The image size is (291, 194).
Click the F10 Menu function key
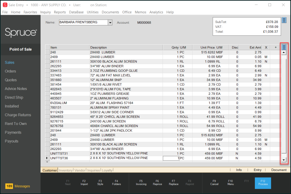(230, 183)
